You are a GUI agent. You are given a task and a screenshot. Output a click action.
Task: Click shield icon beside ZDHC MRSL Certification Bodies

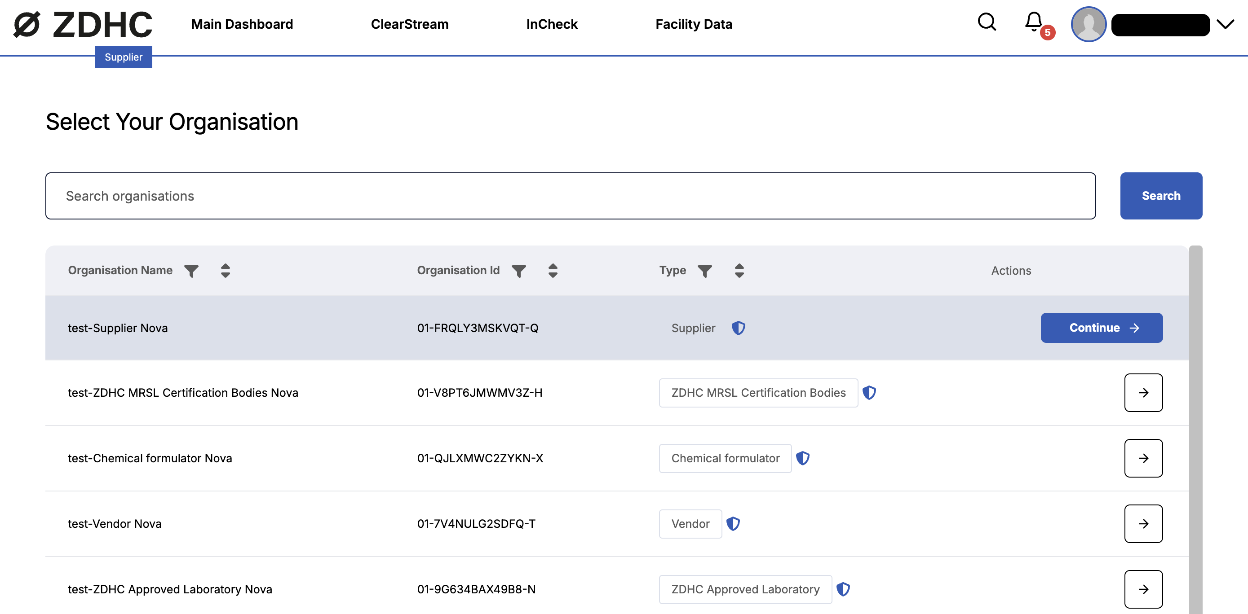[x=869, y=392]
